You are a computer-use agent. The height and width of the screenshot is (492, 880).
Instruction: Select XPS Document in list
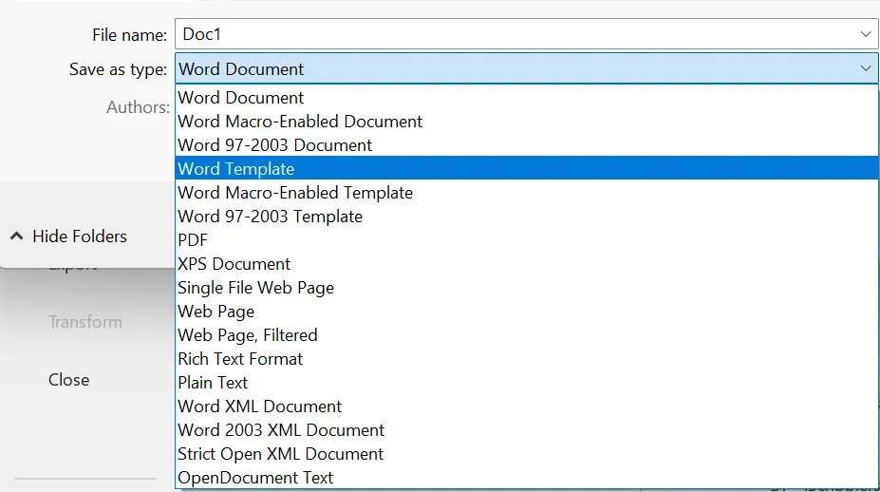point(527,263)
